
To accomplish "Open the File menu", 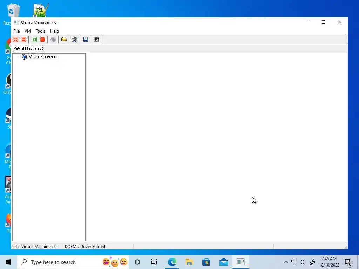I will pos(16,31).
